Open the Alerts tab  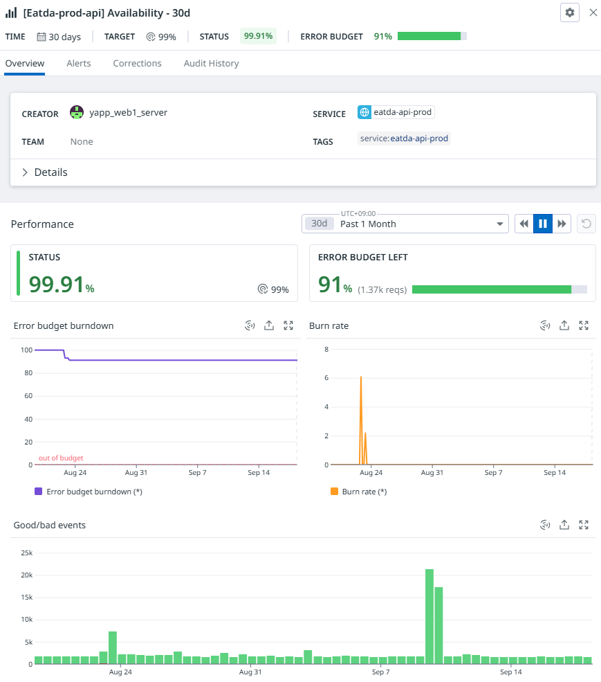pos(79,64)
